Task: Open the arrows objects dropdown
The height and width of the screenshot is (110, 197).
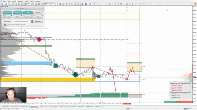Action: pyautogui.click(x=133, y=4)
